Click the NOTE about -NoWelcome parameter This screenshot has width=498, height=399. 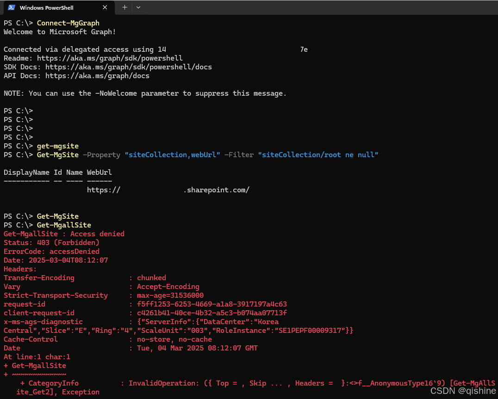point(145,93)
